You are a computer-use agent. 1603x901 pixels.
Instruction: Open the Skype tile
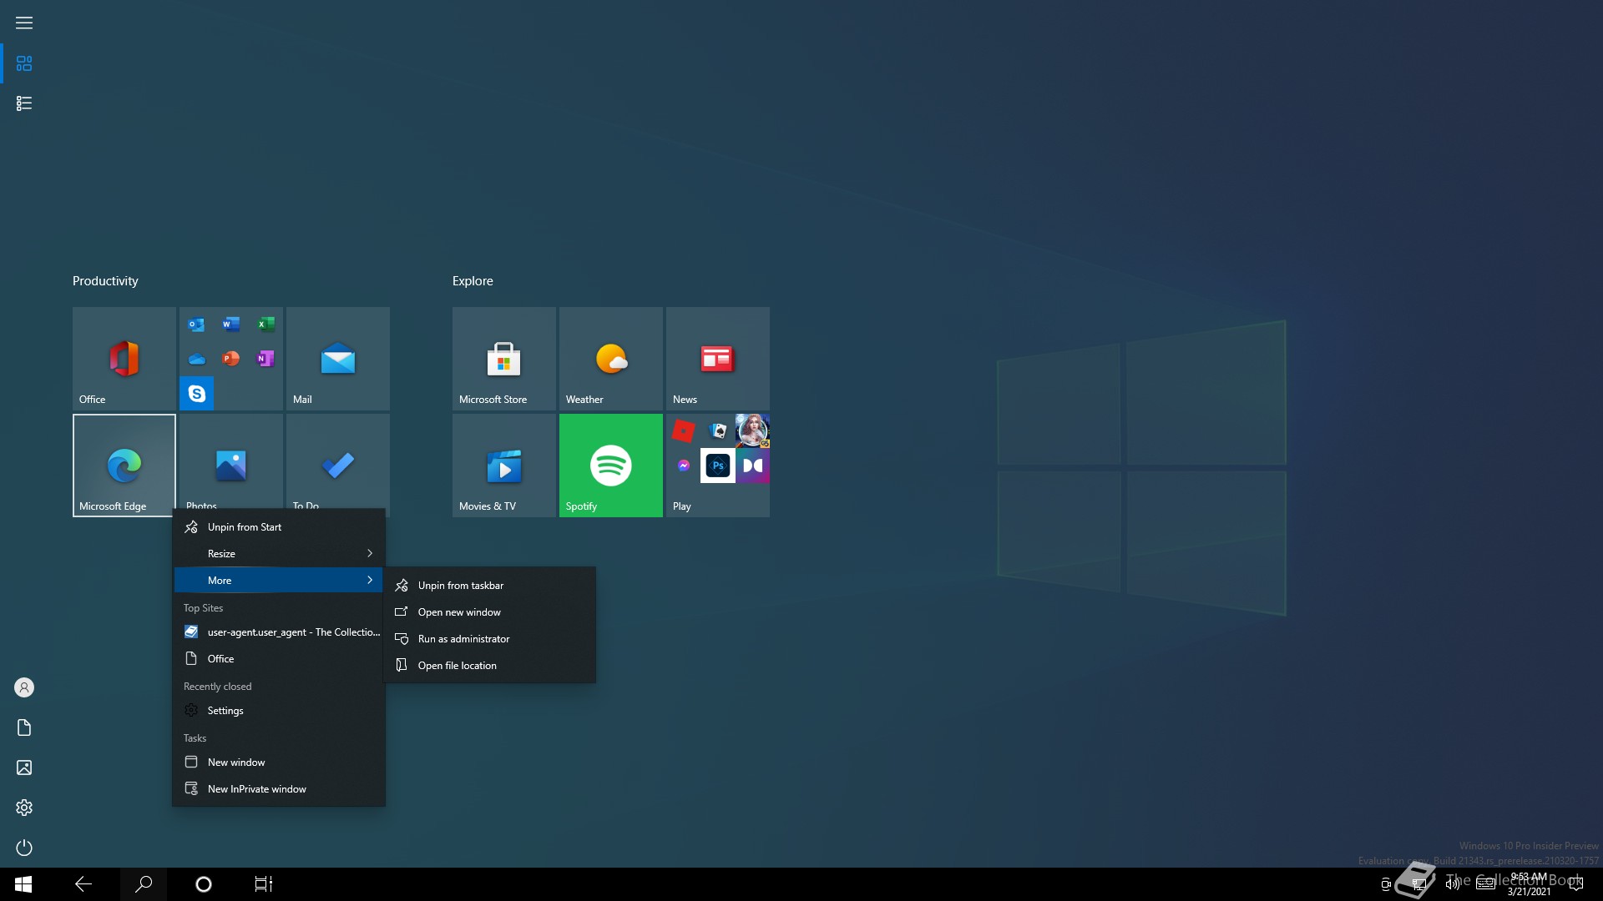pos(196,393)
